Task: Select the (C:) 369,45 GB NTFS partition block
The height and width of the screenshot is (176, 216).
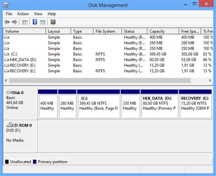Action: click(x=98, y=104)
